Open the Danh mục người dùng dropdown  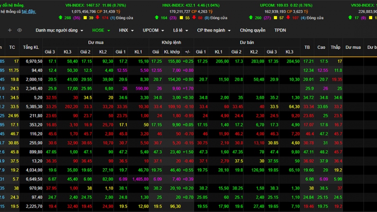pyautogui.click(x=59, y=30)
